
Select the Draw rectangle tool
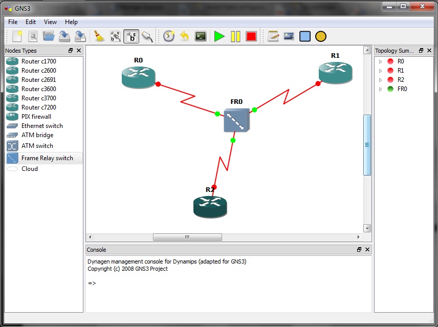tap(305, 36)
